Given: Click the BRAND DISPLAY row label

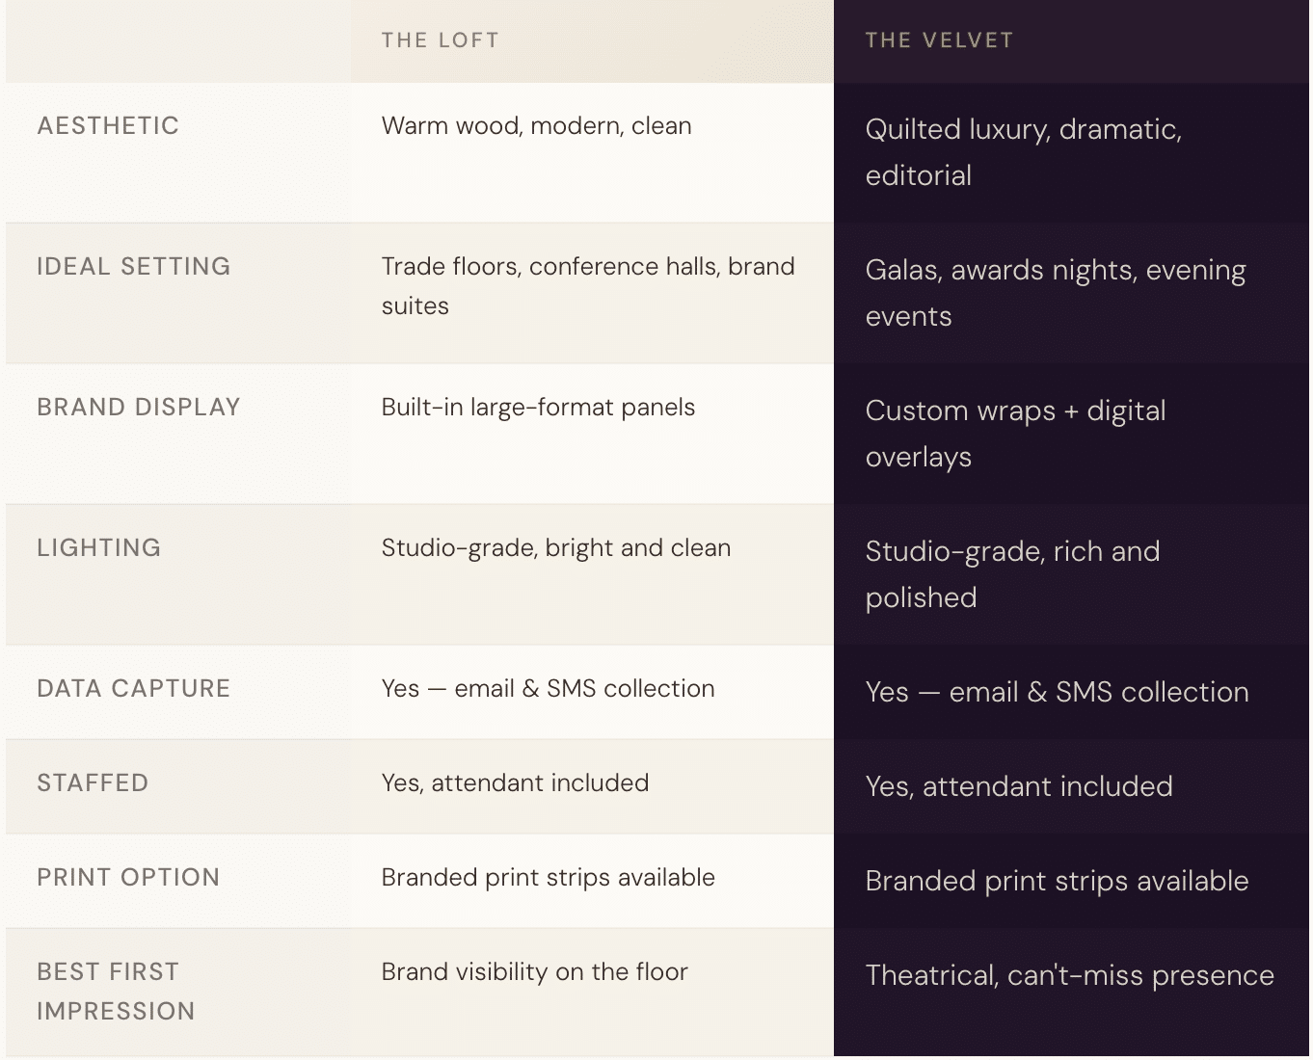Looking at the screenshot, I should pos(139,408).
